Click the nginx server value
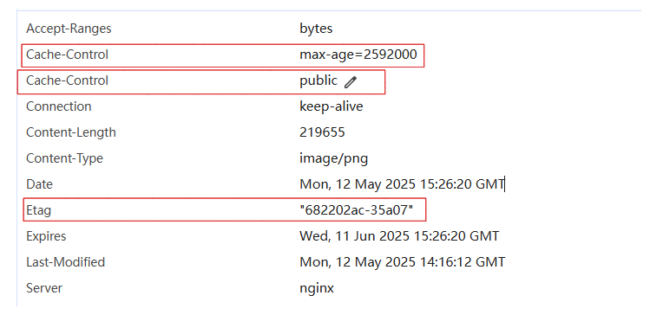Image resolution: width=650 pixels, height=315 pixels. click(317, 288)
